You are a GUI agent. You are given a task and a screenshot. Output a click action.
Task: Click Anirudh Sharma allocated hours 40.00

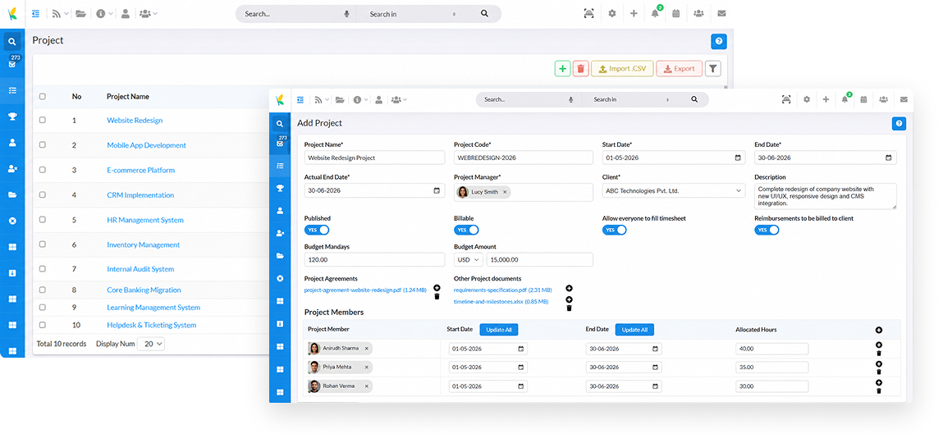(771, 349)
